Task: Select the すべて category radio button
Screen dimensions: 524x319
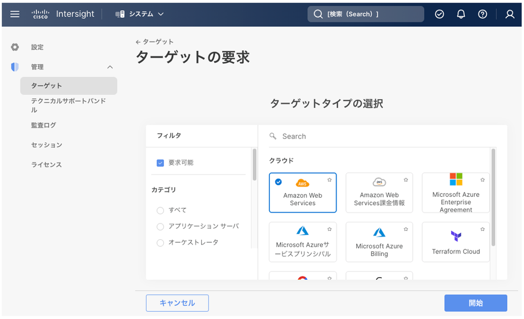Action: [x=161, y=210]
